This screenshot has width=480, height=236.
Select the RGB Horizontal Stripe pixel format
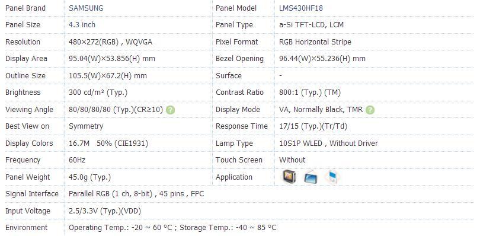tap(315, 42)
